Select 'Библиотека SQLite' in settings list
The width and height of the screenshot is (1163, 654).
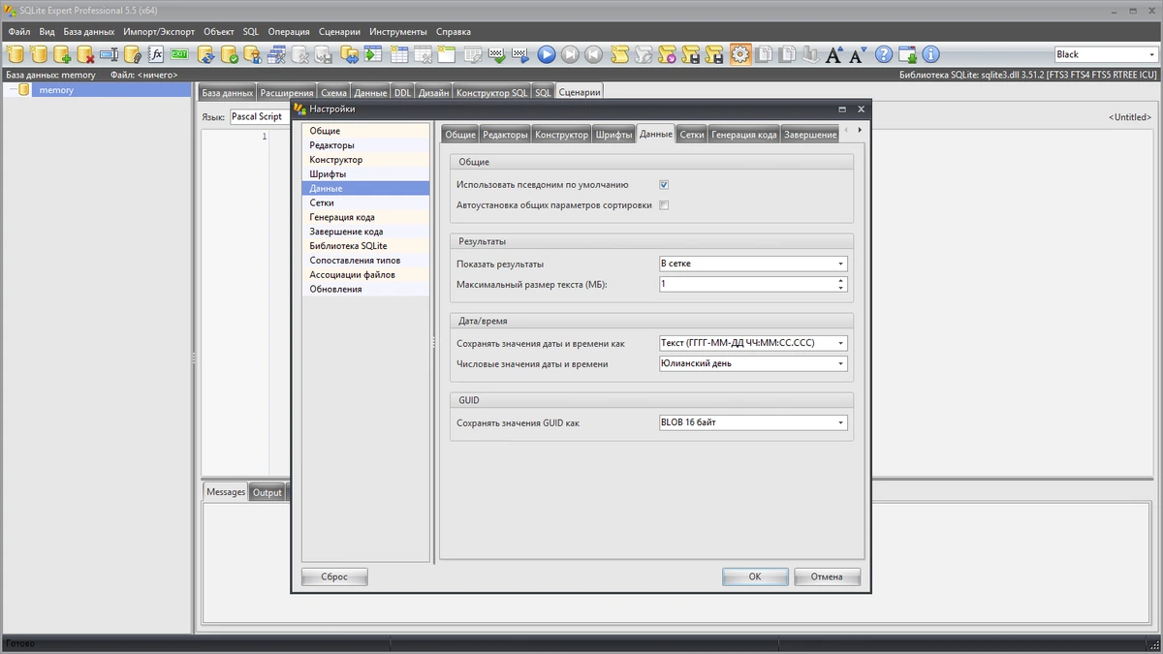coord(365,246)
